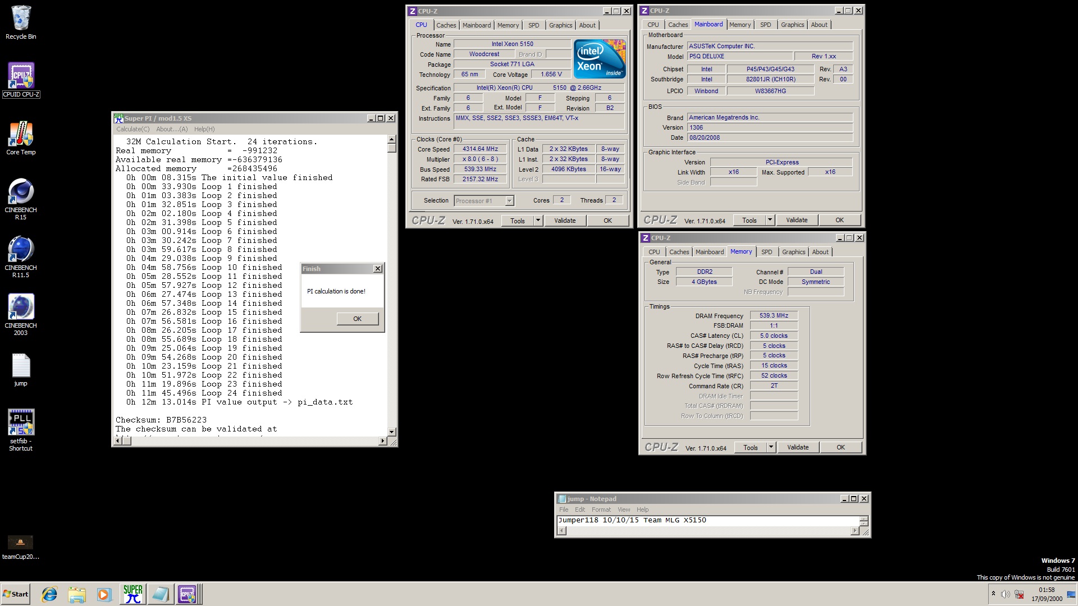Show hidden system tray icons
The height and width of the screenshot is (606, 1078).
[993, 594]
